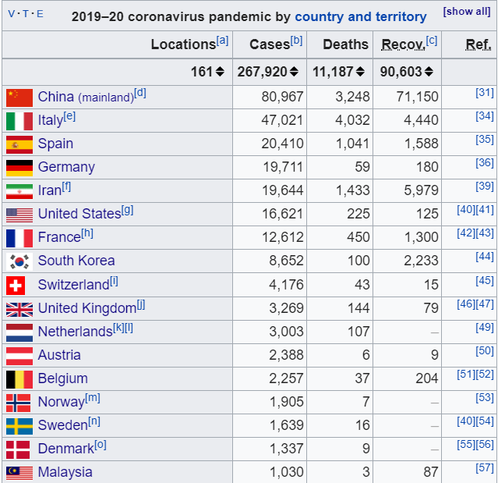Open reference [52] in Belgium row
The height and width of the screenshot is (483, 498).
[x=484, y=375]
